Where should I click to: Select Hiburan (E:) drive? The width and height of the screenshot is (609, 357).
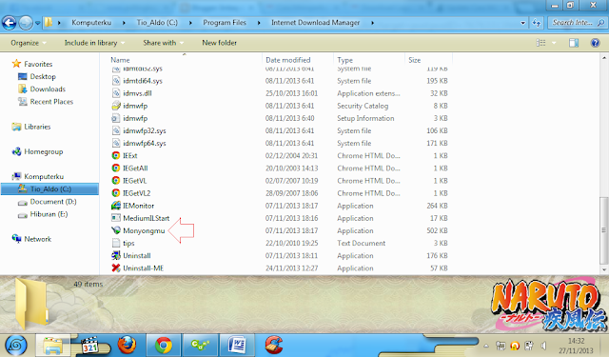click(x=44, y=214)
